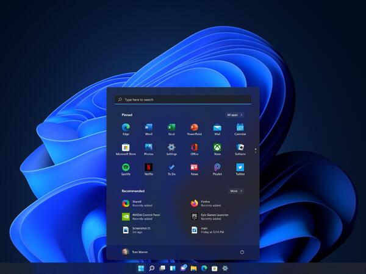Screen dimensions: 366x274
Task: Open the Twitter app
Action: (x=240, y=169)
